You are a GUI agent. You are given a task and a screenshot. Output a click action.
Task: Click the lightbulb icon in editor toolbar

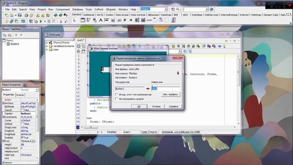click(224, 46)
